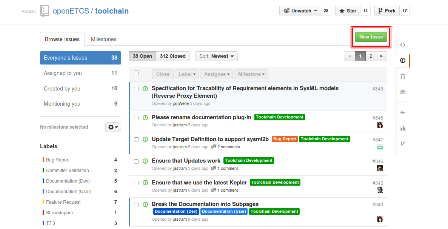The width and height of the screenshot is (448, 229).
Task: Open the Wiki book icon in sidebar
Action: [403, 92]
